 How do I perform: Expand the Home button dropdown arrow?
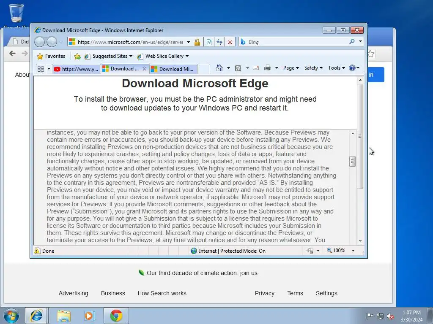228,68
